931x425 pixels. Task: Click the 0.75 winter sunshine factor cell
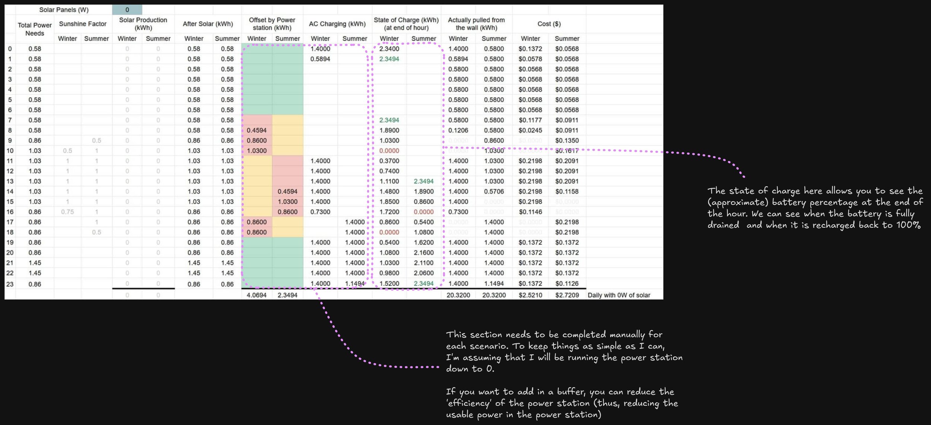click(67, 212)
